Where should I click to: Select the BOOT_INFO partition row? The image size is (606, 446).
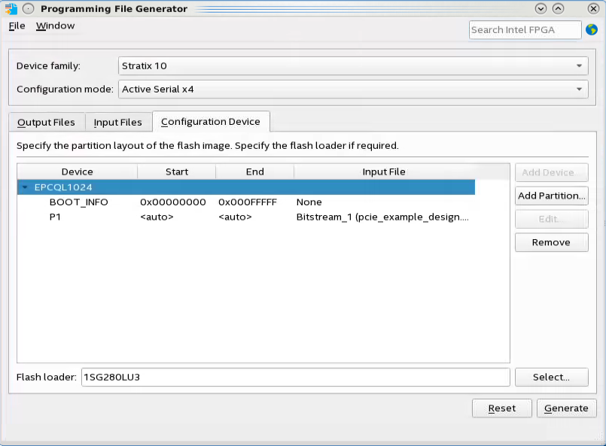click(x=79, y=202)
